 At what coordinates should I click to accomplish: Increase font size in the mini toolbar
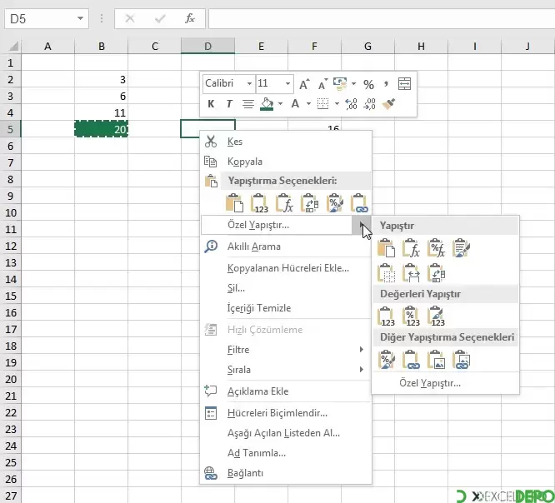[x=304, y=84]
